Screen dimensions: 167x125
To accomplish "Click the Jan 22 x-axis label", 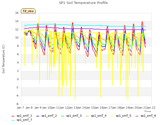I will tap(151, 108).
